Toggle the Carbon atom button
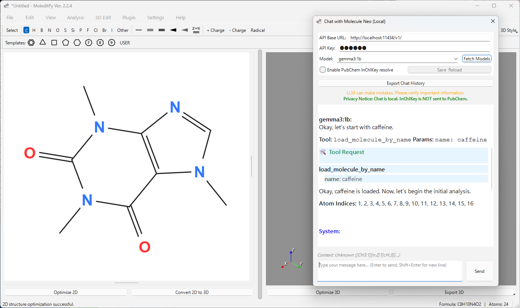The height and width of the screenshot is (308, 520). click(26, 30)
